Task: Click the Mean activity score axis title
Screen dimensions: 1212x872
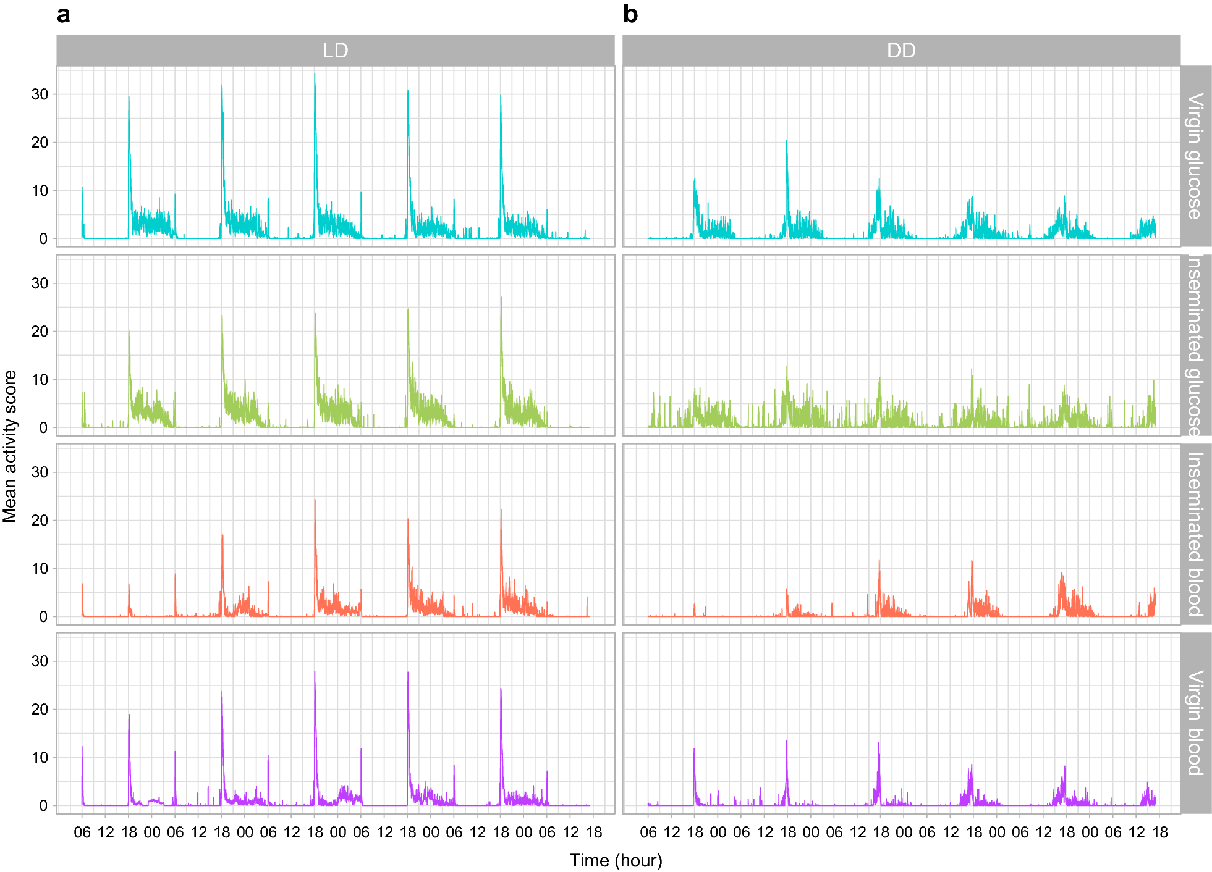Action: coord(9,446)
